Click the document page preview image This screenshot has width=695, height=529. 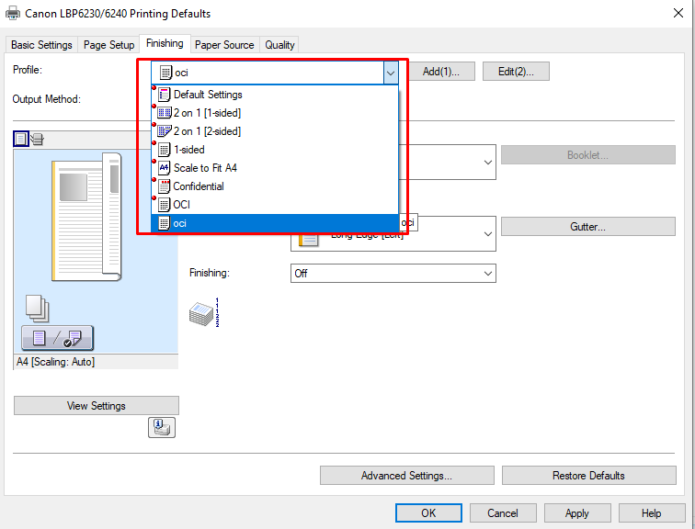pos(86,217)
